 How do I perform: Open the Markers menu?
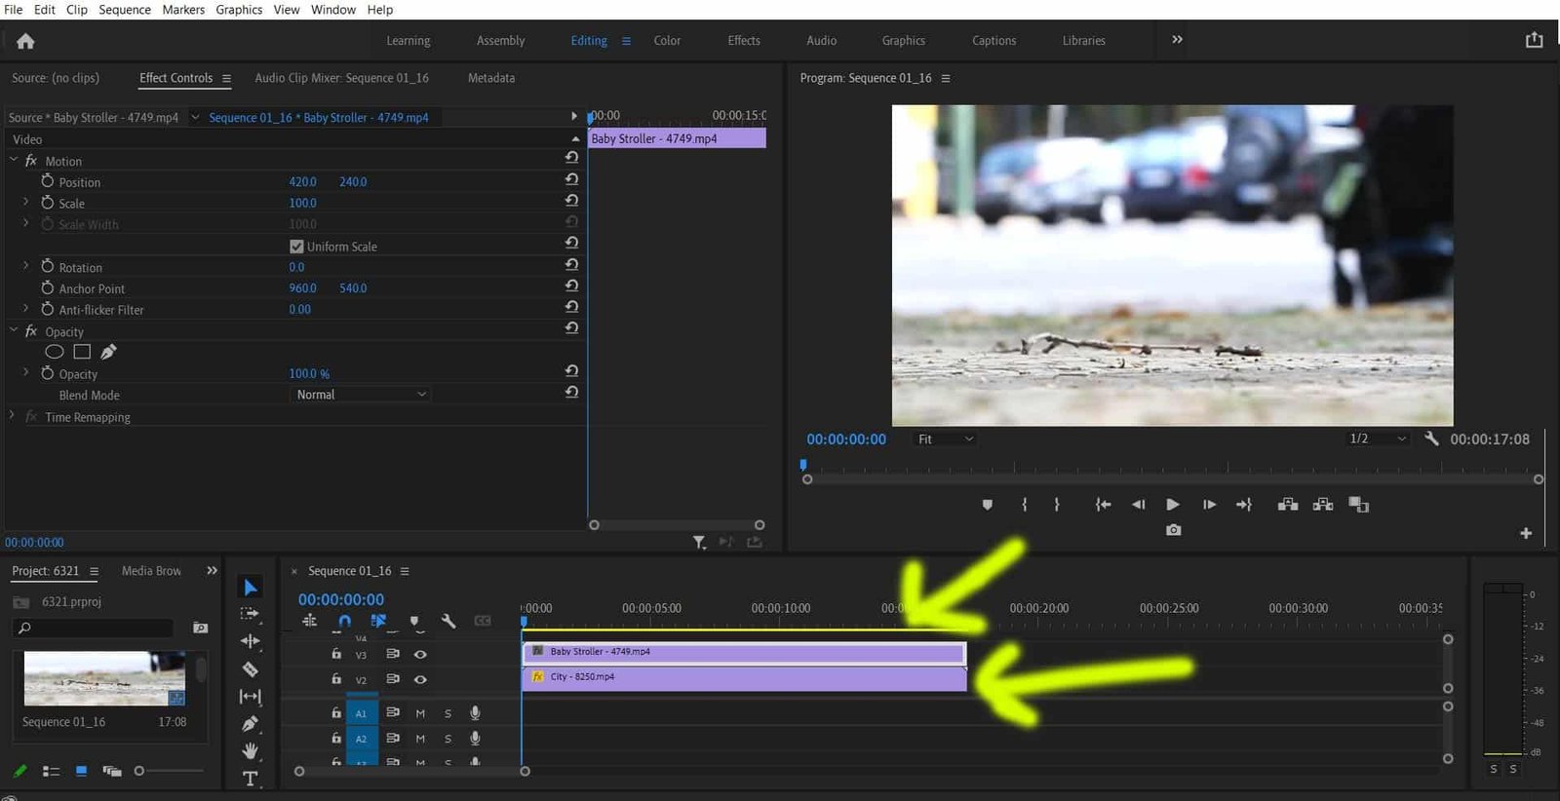click(x=183, y=10)
